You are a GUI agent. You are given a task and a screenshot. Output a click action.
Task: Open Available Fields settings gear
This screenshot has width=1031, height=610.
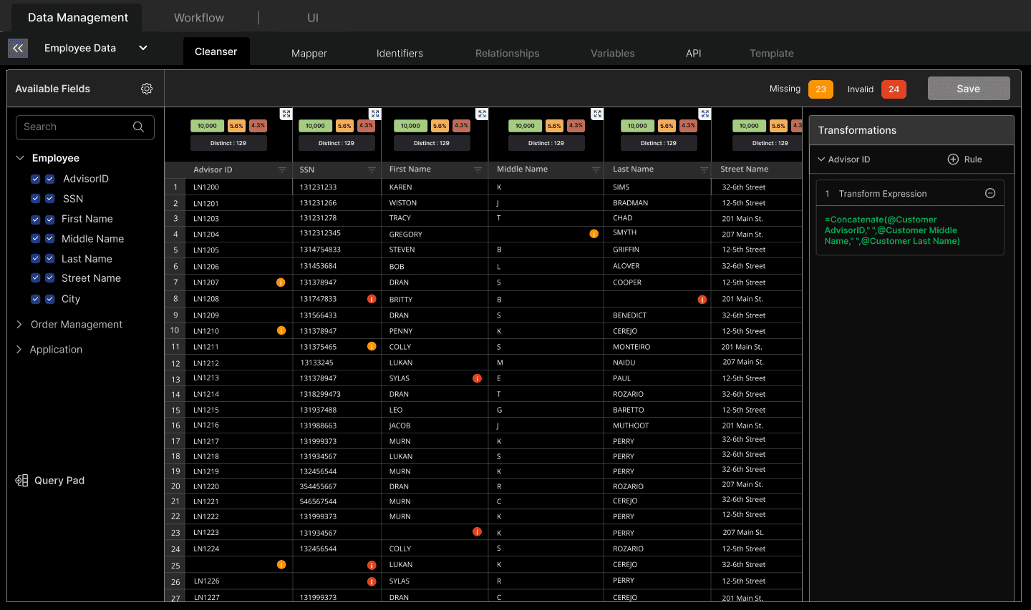(x=147, y=89)
